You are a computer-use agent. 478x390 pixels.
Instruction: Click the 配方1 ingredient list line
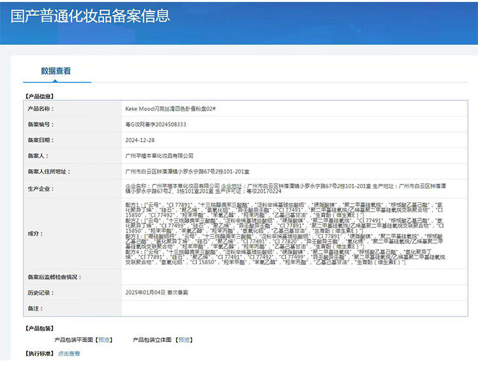click(284, 210)
